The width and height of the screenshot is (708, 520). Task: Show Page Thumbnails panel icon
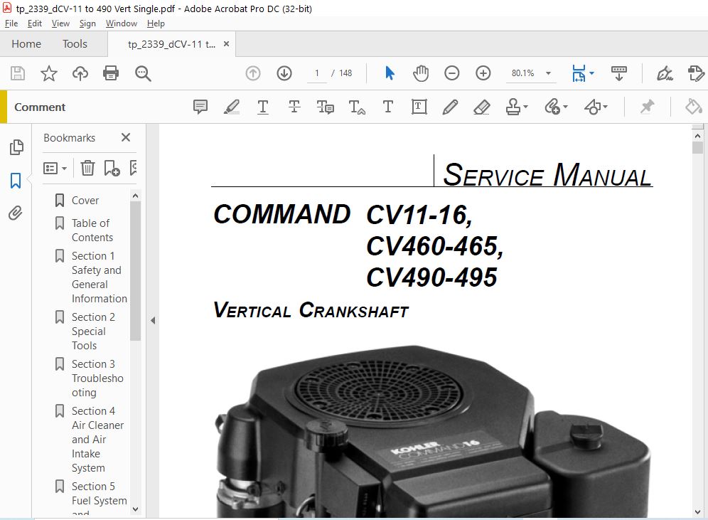(x=16, y=147)
